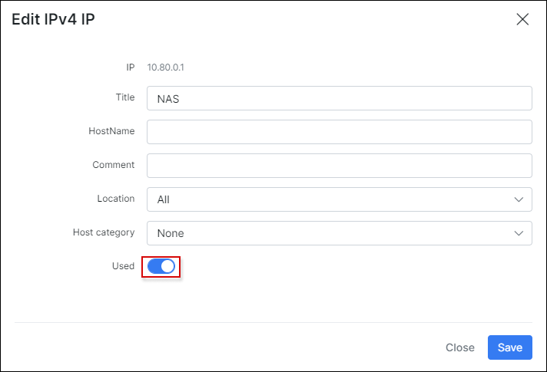Image resolution: width=547 pixels, height=372 pixels.
Task: Toggle the Used switch off
Action: (x=161, y=266)
